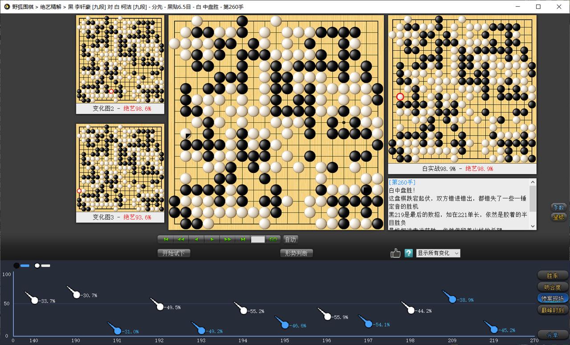Image resolution: width=570 pixels, height=345 pixels.
Task: Toggle the black player legend marker
Action: click(21, 265)
